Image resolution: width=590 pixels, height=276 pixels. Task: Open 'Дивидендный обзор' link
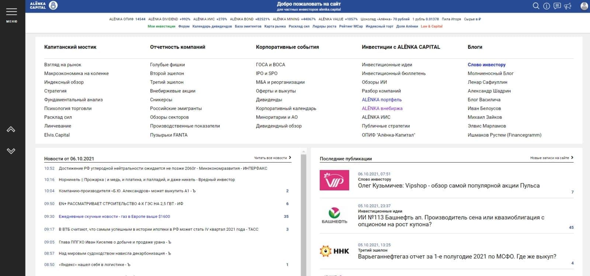(x=279, y=126)
